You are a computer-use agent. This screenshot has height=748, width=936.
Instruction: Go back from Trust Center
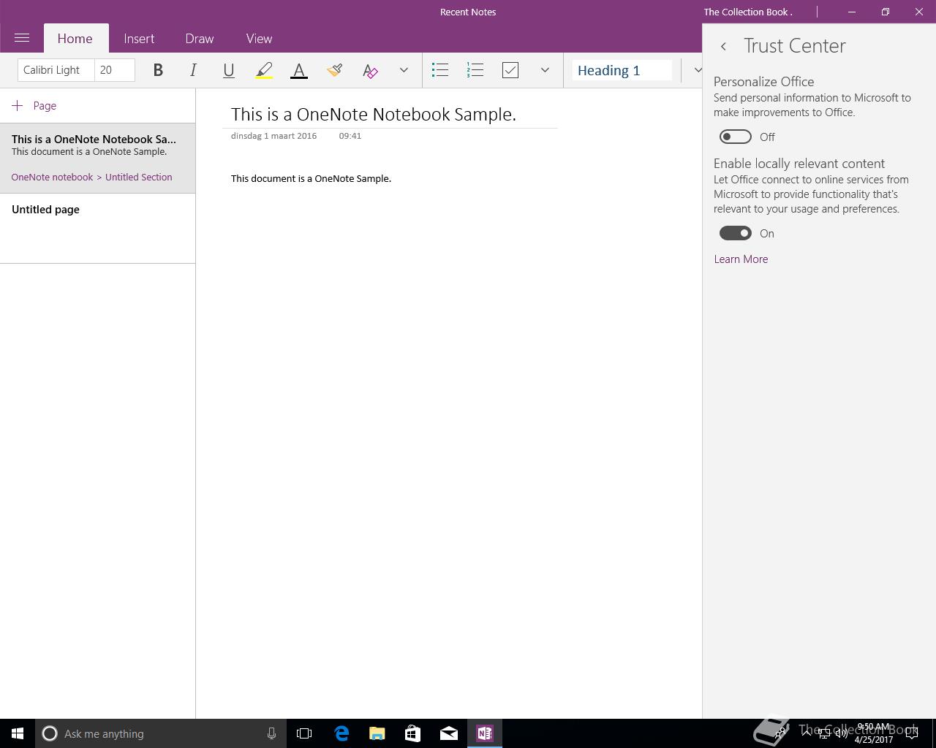(x=723, y=46)
